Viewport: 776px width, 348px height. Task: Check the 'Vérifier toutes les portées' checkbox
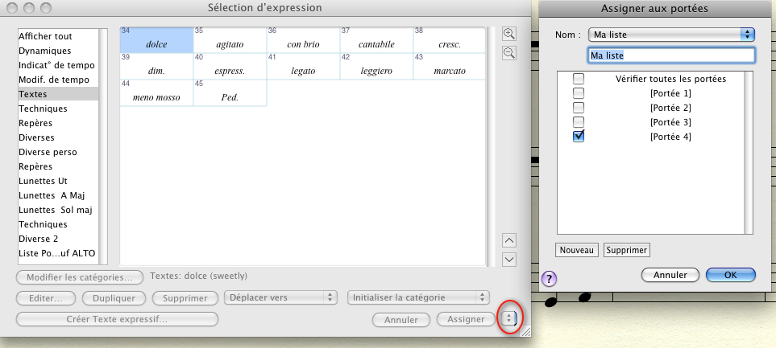579,79
